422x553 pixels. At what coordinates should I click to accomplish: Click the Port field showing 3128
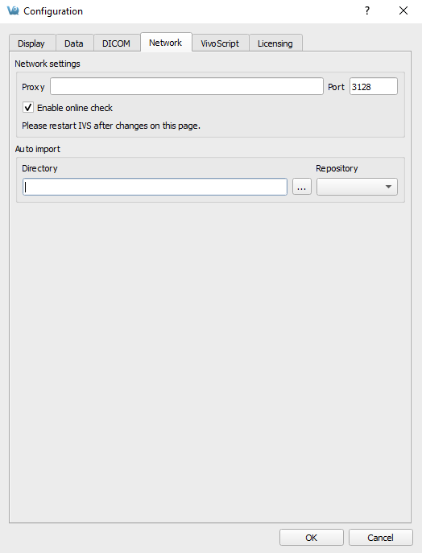[374, 86]
